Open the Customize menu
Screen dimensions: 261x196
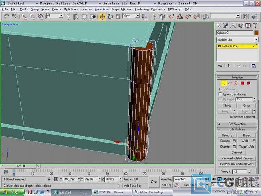click(x=158, y=10)
